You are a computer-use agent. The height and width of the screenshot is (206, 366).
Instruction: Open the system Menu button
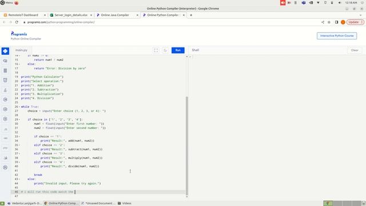click(7, 2)
